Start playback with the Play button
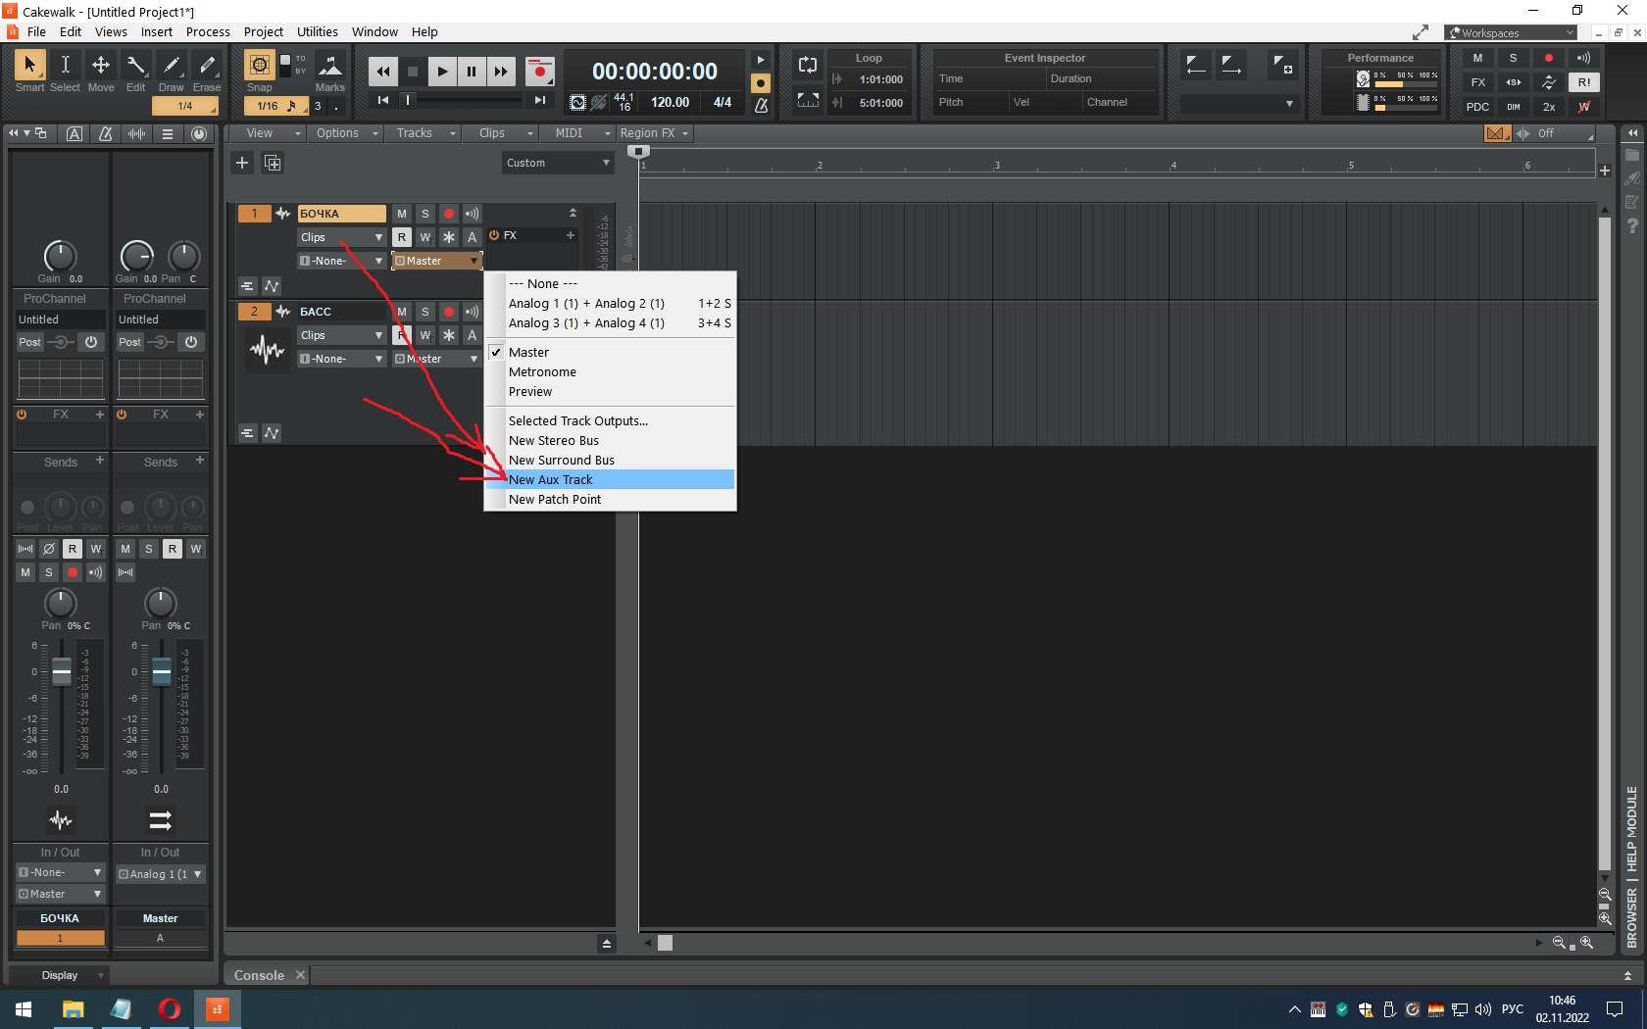The image size is (1647, 1029). (442, 72)
